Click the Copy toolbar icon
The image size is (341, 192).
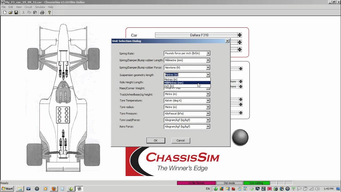tap(29, 13)
